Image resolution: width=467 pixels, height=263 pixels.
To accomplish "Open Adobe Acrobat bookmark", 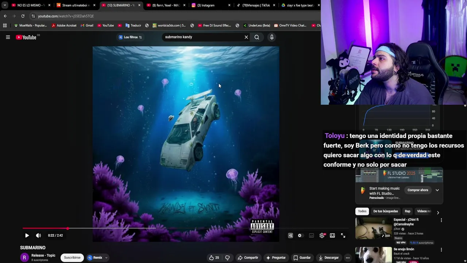I will pos(64,26).
